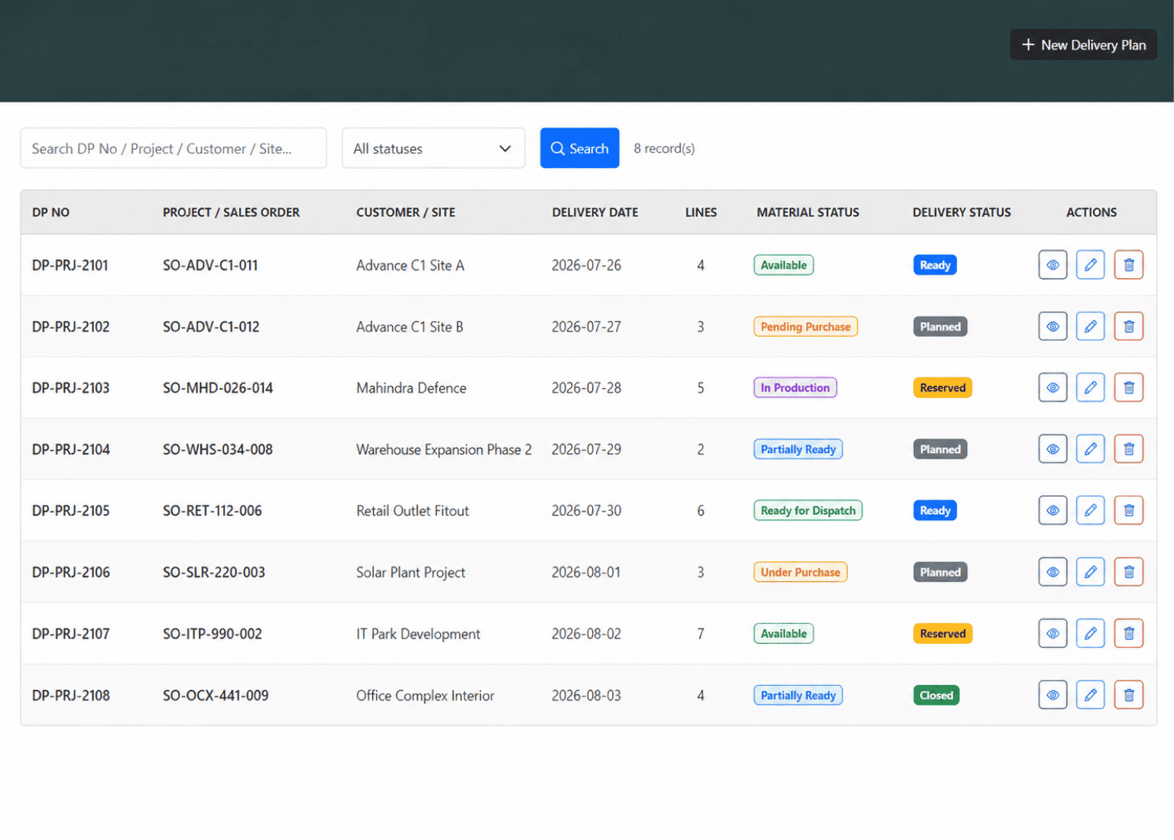This screenshot has width=1174, height=840.
Task: Click the DELIVERY DATE column header
Action: pyautogui.click(x=595, y=212)
